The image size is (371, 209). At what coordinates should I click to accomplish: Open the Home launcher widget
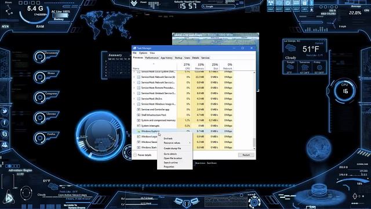point(46,77)
